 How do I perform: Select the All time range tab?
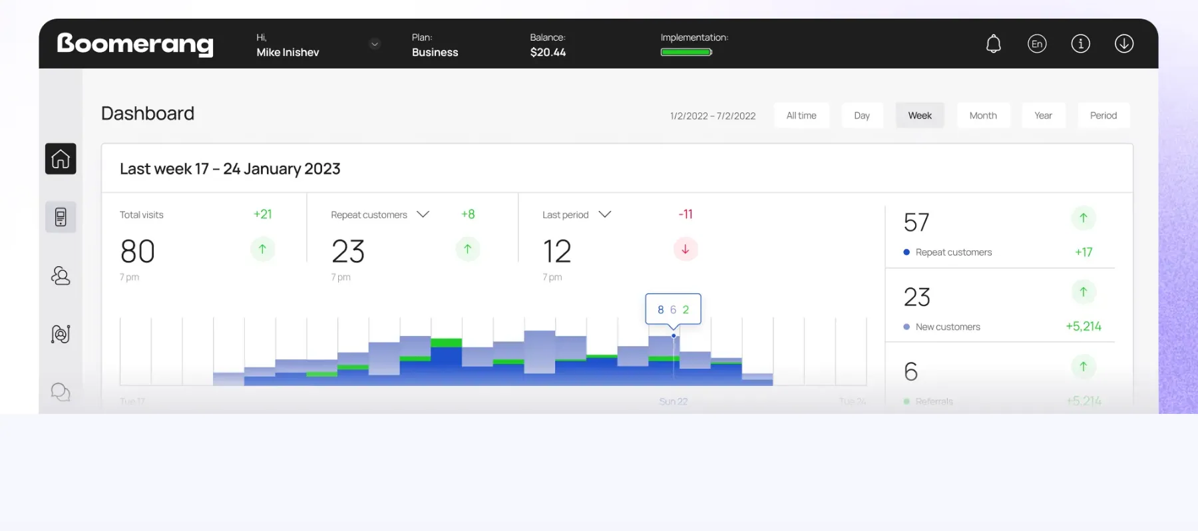pyautogui.click(x=801, y=116)
